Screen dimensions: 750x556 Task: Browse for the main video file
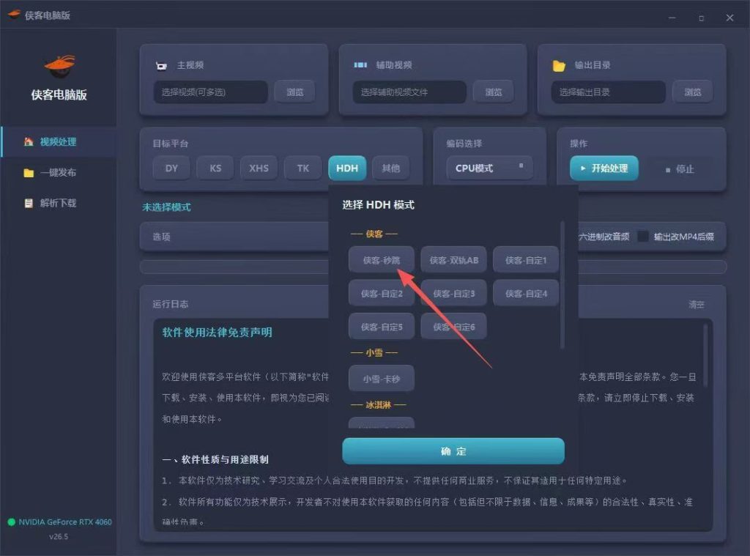(294, 92)
